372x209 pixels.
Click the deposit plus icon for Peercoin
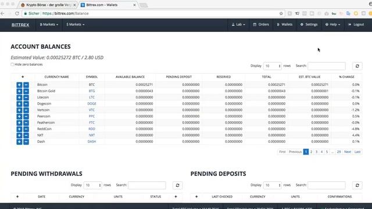click(19, 116)
